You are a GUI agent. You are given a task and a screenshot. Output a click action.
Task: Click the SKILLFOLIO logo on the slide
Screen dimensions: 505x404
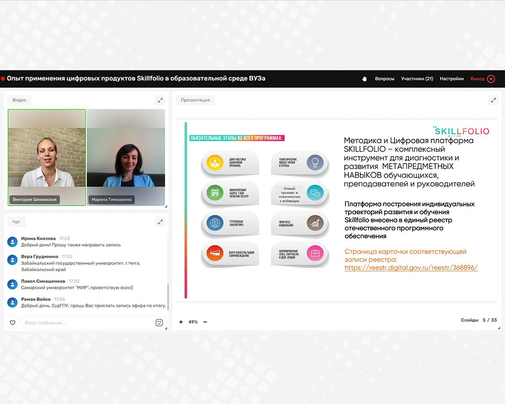461,131
